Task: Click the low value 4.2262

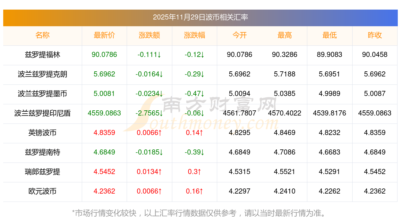Action: click(330, 191)
